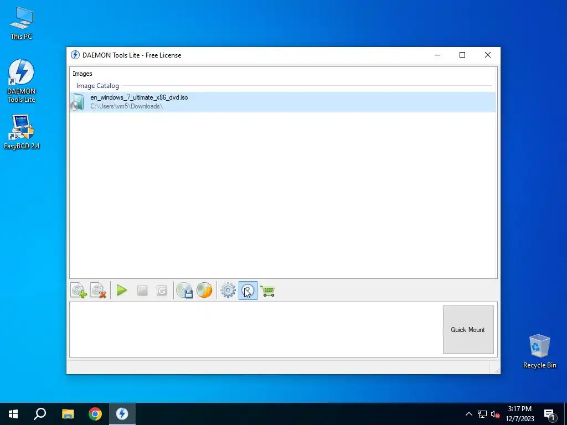Click the Image Catalog group header
Viewport: 567px width, 425px height.
(x=97, y=86)
